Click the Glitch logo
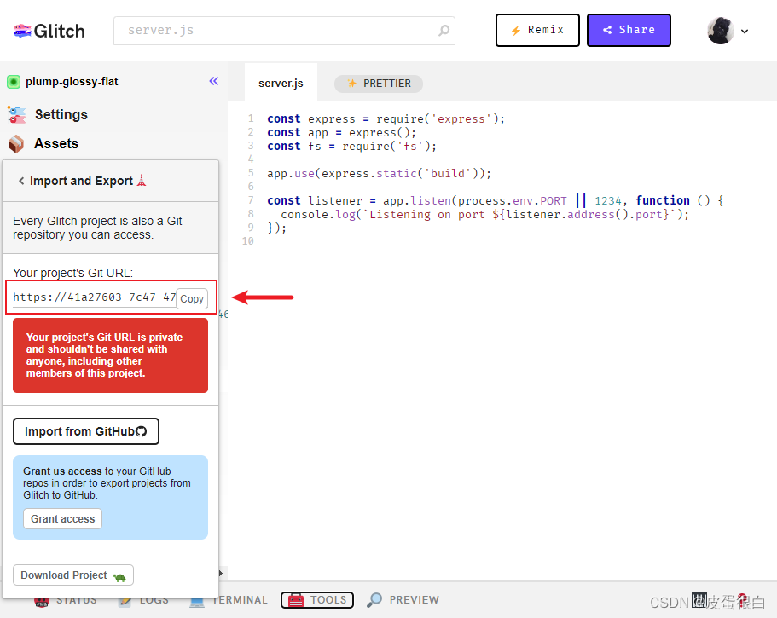 coord(49,31)
